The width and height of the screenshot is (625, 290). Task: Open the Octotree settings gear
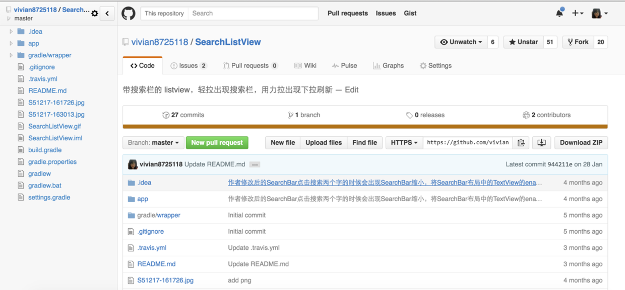click(x=95, y=14)
